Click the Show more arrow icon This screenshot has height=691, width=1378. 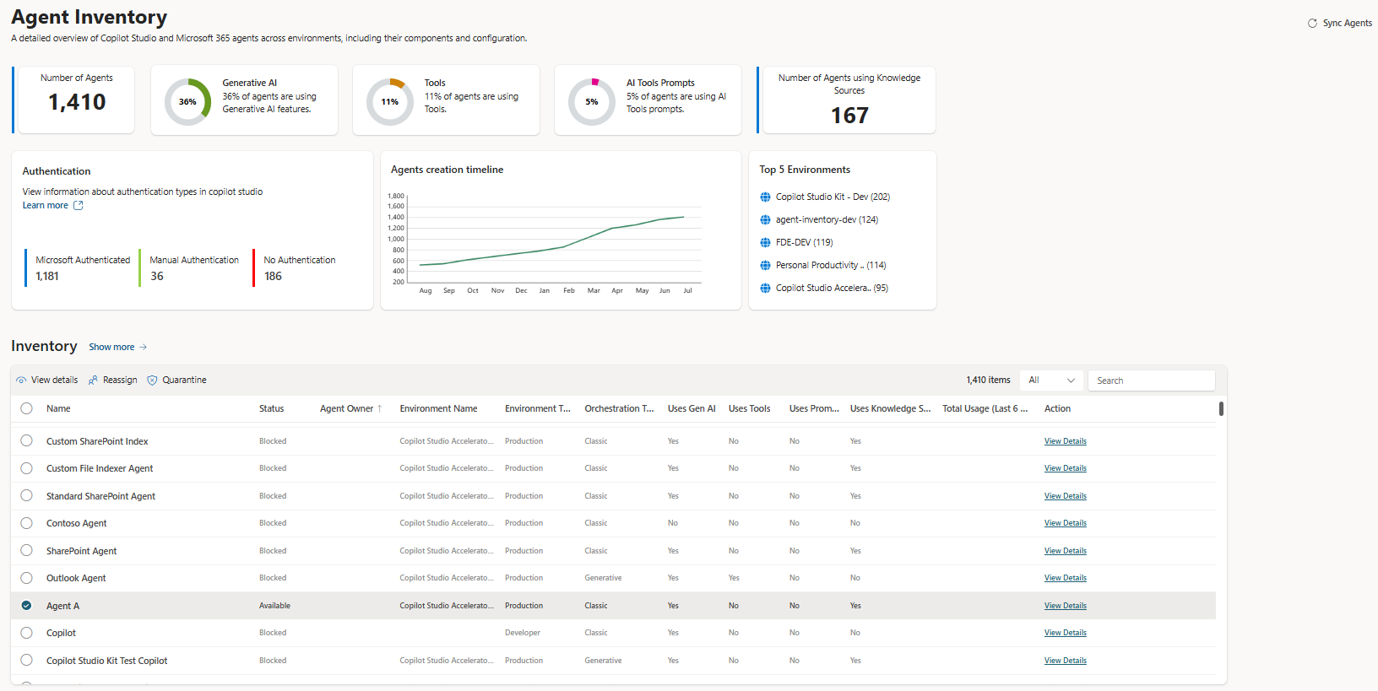point(144,347)
